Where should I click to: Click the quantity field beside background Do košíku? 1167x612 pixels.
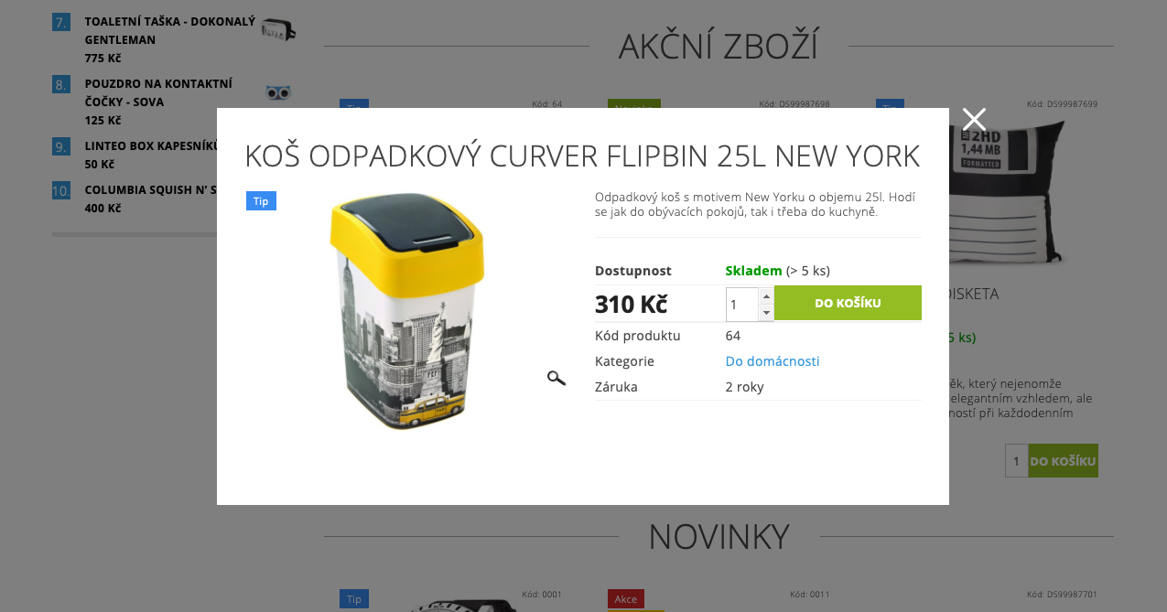pyautogui.click(x=1016, y=461)
